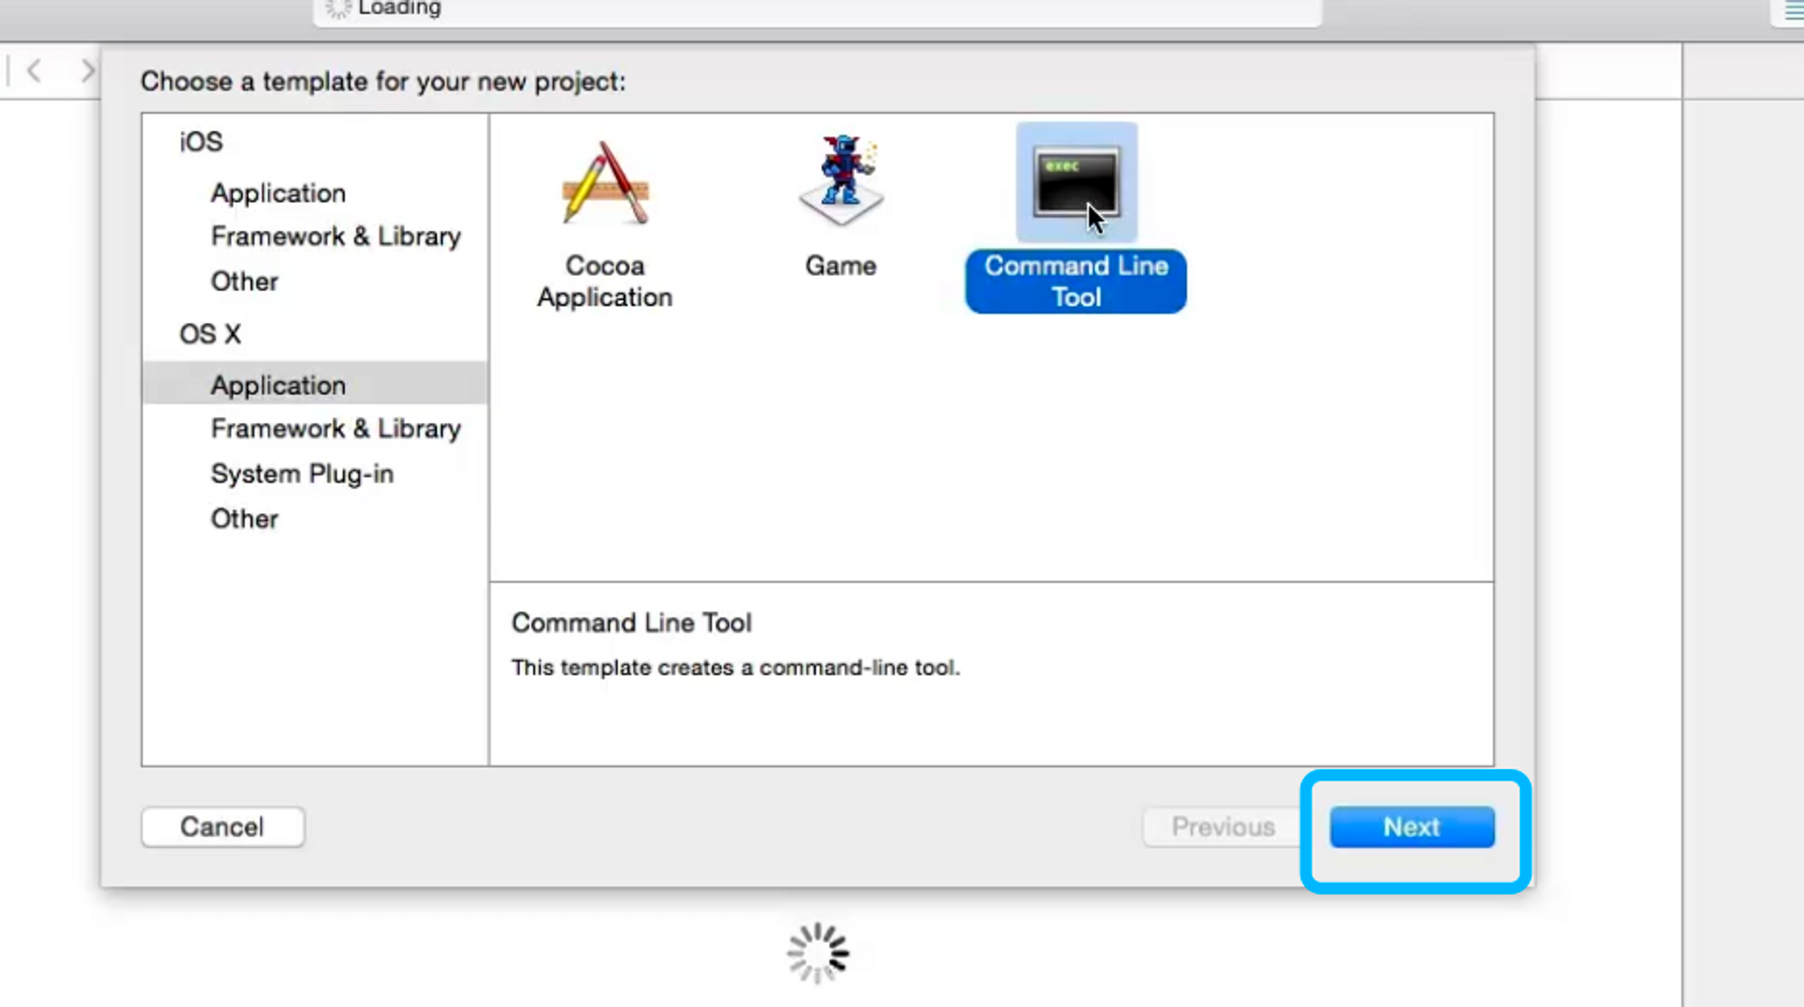The width and height of the screenshot is (1804, 1007).
Task: Click the iOS section header
Action: click(201, 142)
